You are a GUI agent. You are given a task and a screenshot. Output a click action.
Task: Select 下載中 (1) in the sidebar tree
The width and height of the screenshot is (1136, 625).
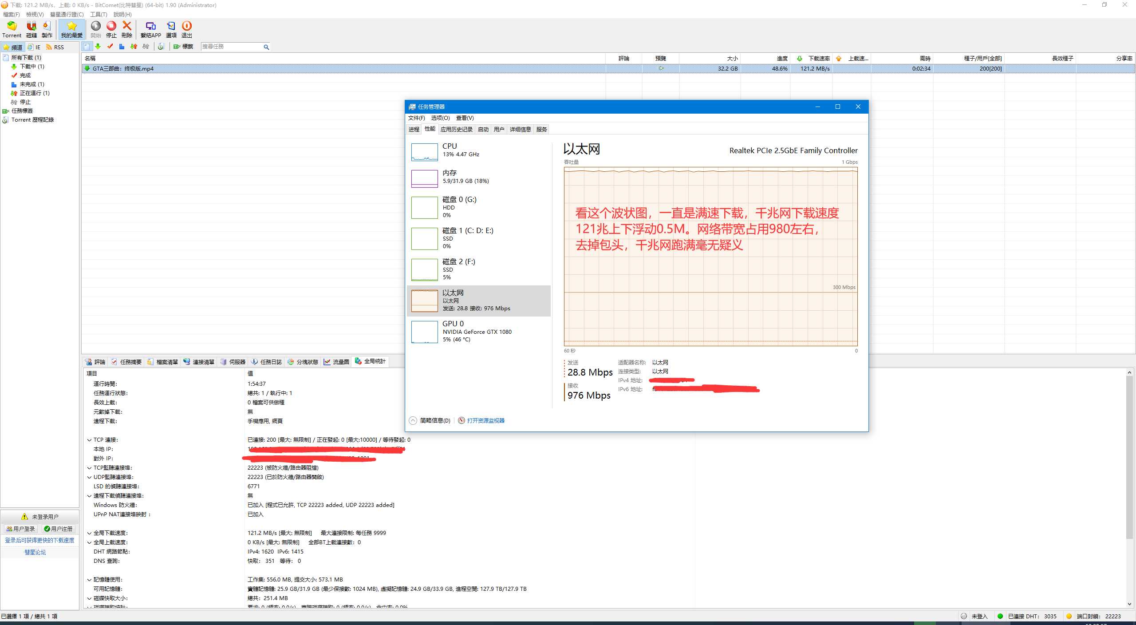click(32, 67)
